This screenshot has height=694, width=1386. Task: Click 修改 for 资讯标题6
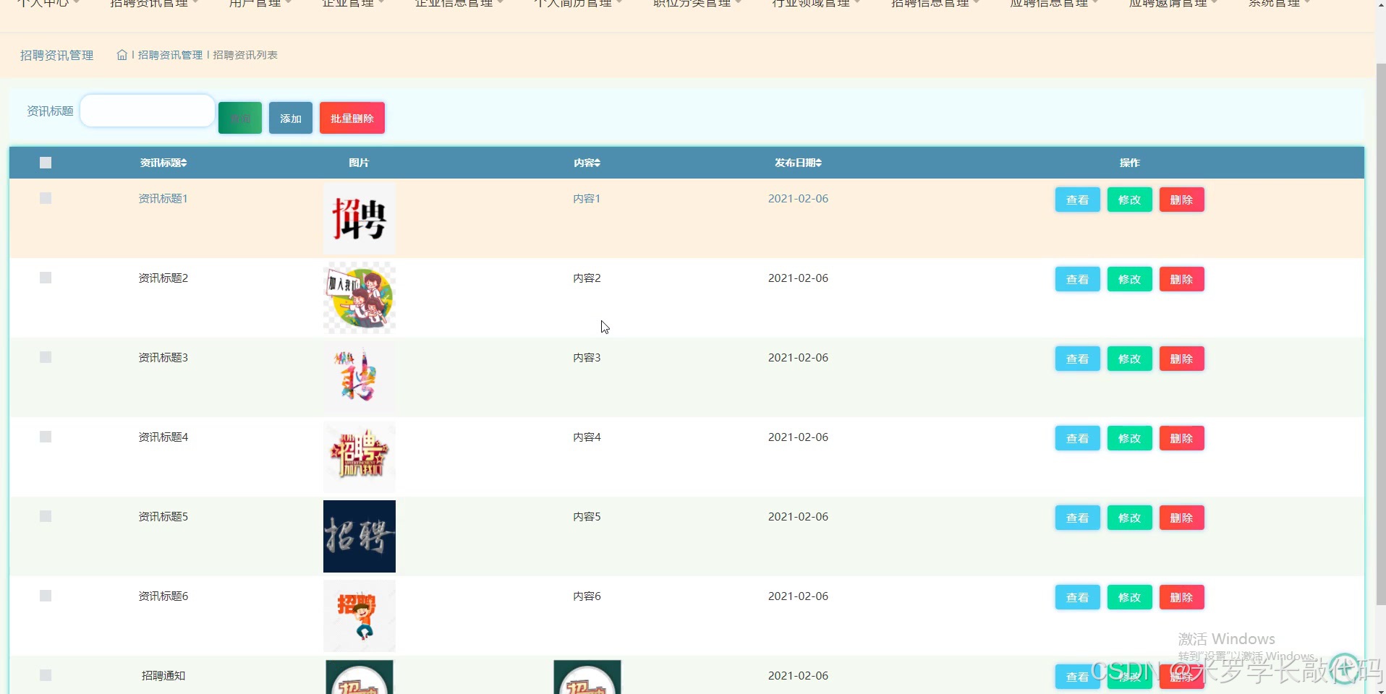(x=1130, y=597)
